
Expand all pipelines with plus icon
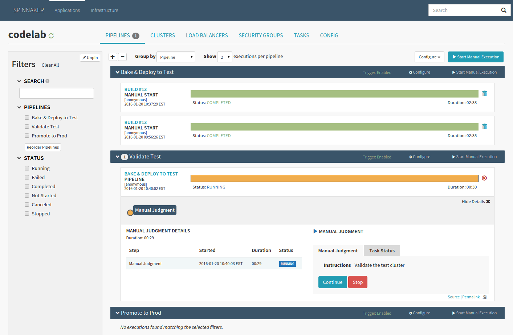click(x=113, y=57)
